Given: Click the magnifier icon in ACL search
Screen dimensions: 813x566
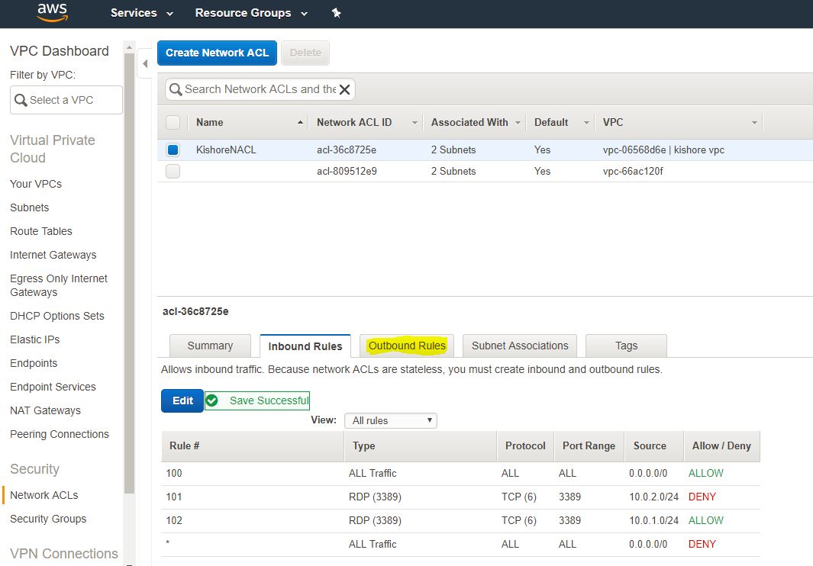Looking at the screenshot, I should click(x=176, y=90).
